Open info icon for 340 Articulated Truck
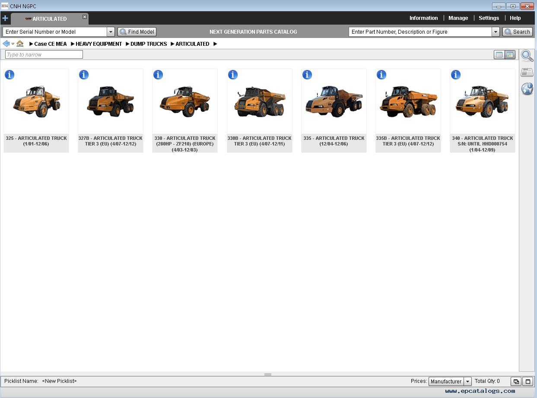 tap(456, 75)
